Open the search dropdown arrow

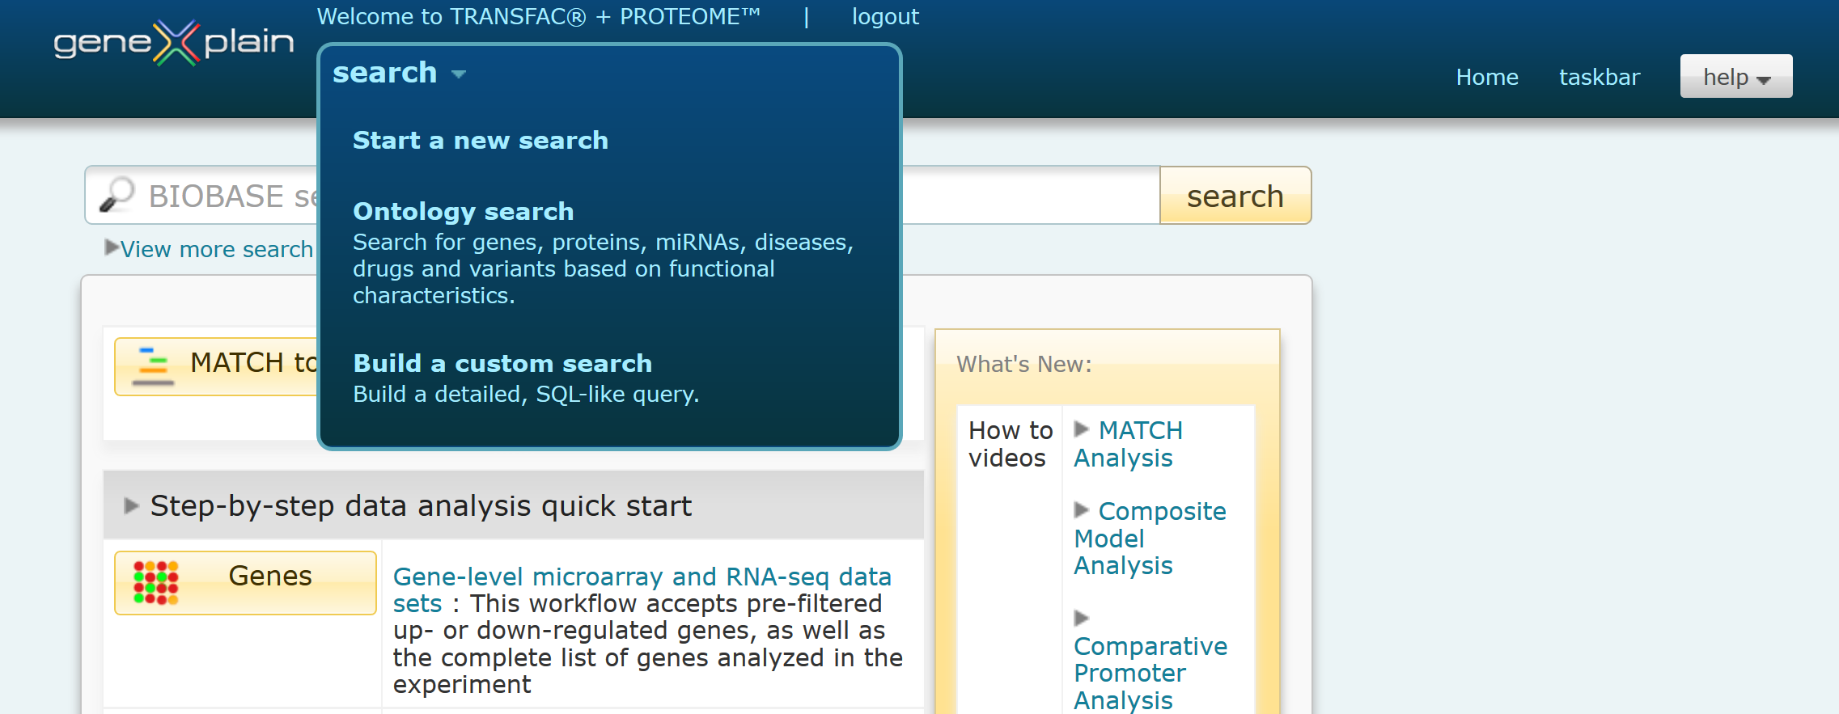459,74
